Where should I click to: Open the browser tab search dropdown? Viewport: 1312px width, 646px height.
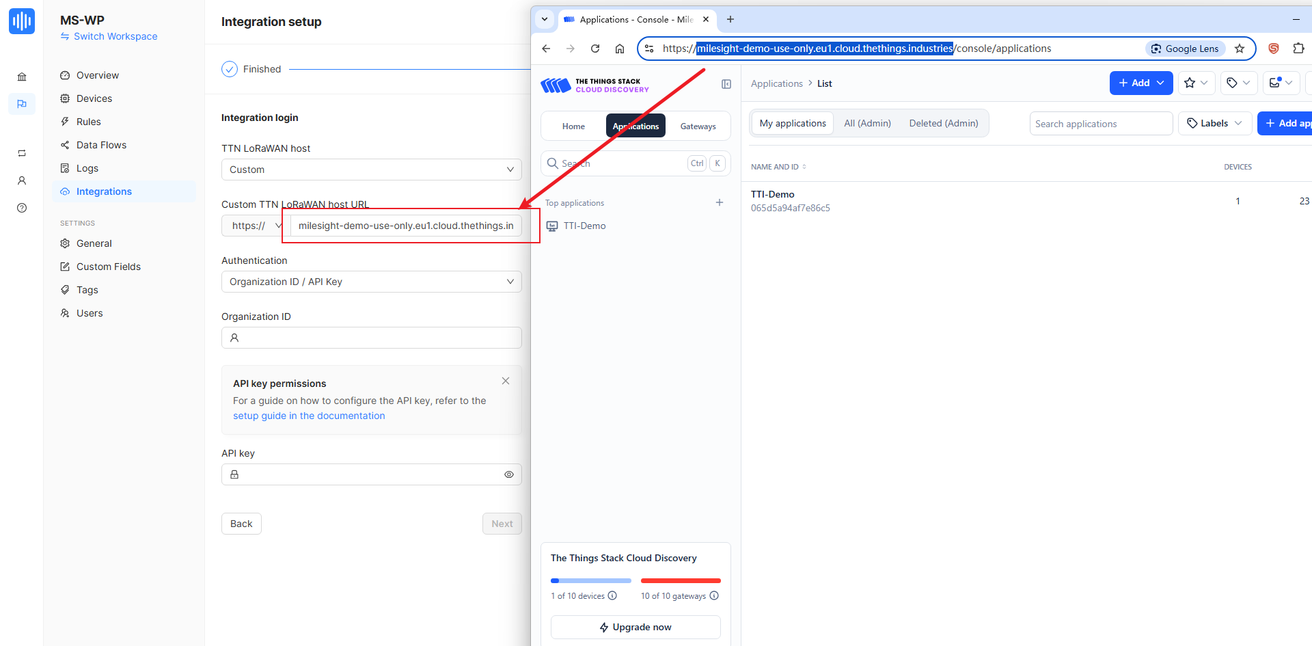(x=545, y=19)
